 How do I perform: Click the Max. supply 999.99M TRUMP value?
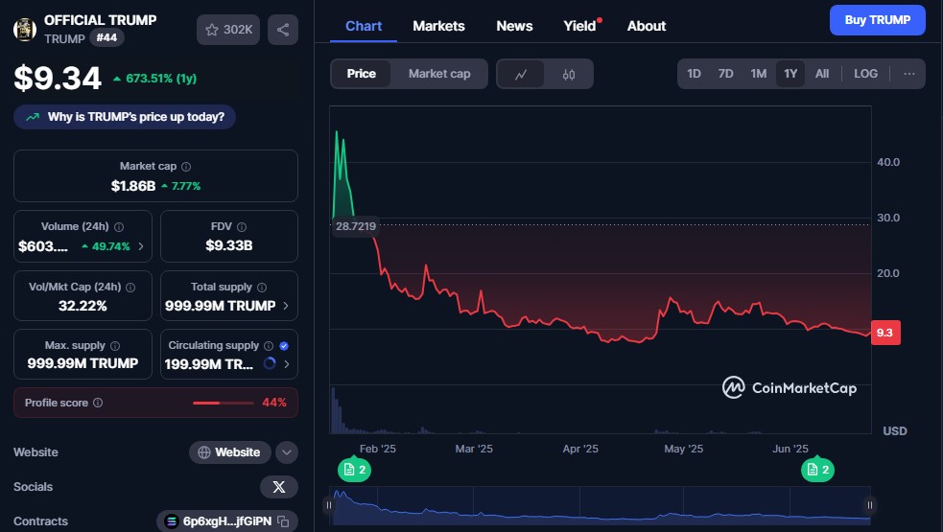83,363
